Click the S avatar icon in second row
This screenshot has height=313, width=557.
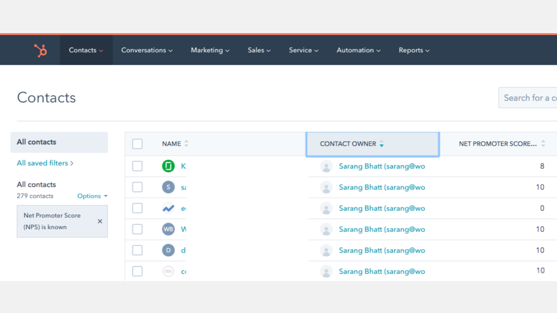coord(168,187)
